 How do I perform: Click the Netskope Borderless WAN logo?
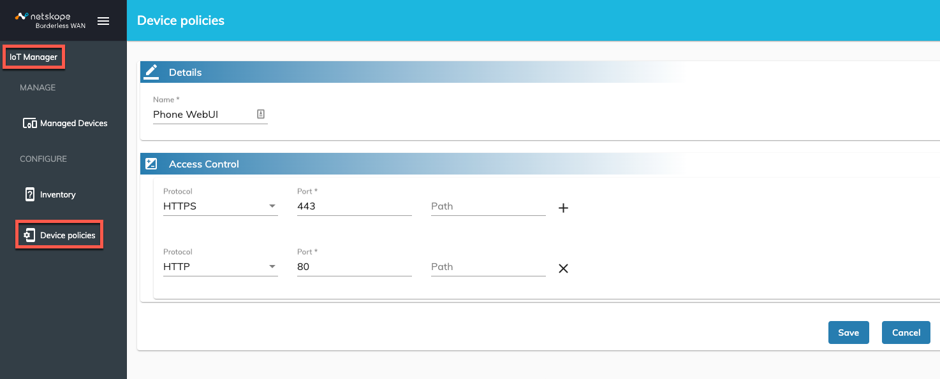click(x=50, y=20)
